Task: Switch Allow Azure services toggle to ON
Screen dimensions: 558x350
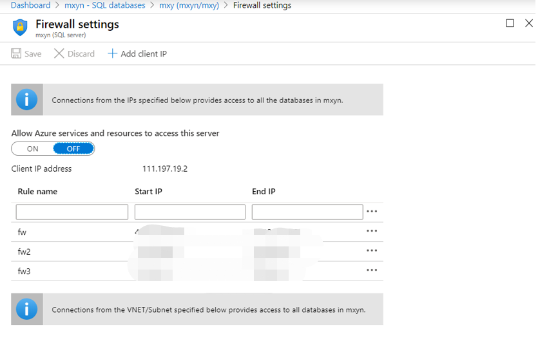Action: tap(32, 149)
